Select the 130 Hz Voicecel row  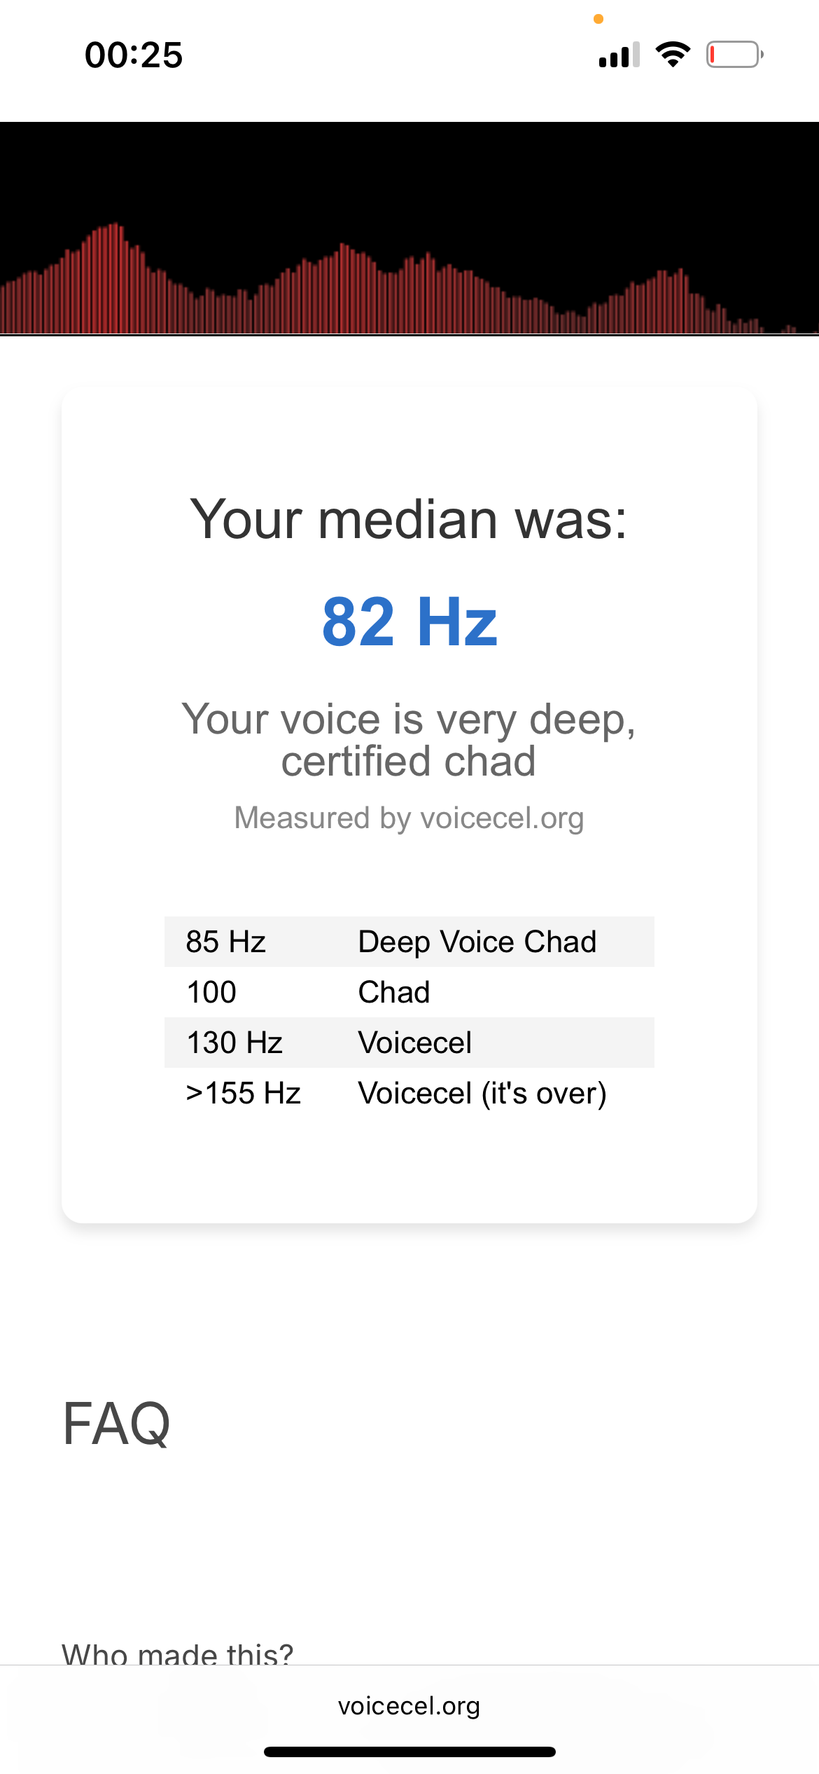[409, 1043]
